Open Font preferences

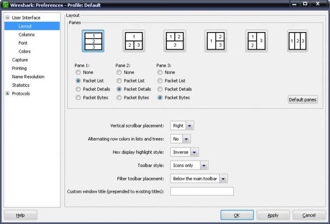pos(23,43)
